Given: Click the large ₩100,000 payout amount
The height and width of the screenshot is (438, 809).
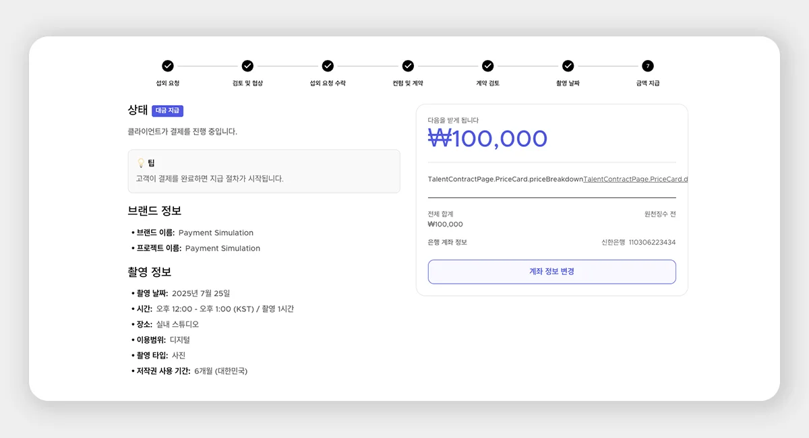Looking at the screenshot, I should [x=487, y=139].
